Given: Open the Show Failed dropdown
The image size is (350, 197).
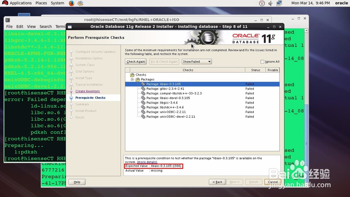Looking at the screenshot, I should tap(197, 62).
